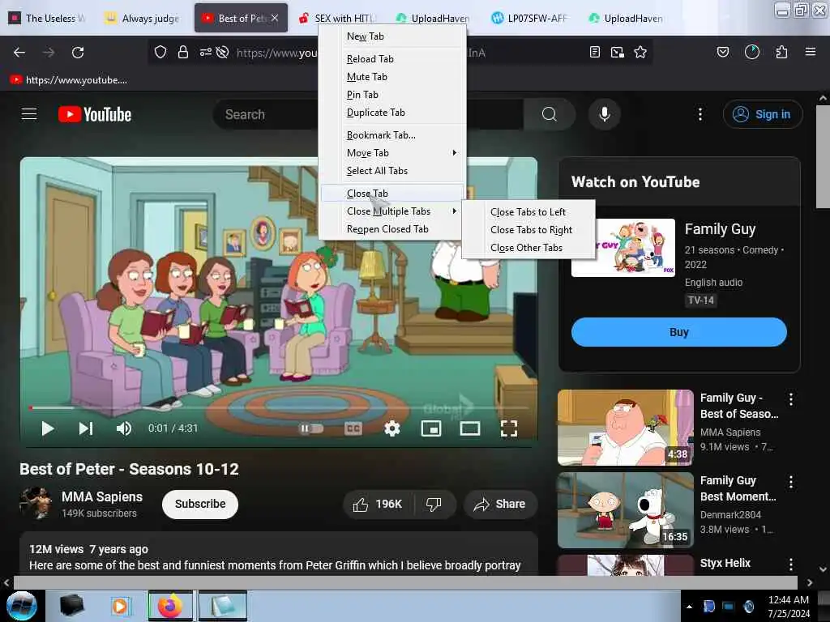Select Mute Tab menu entry
830x622 pixels.
pos(392,77)
